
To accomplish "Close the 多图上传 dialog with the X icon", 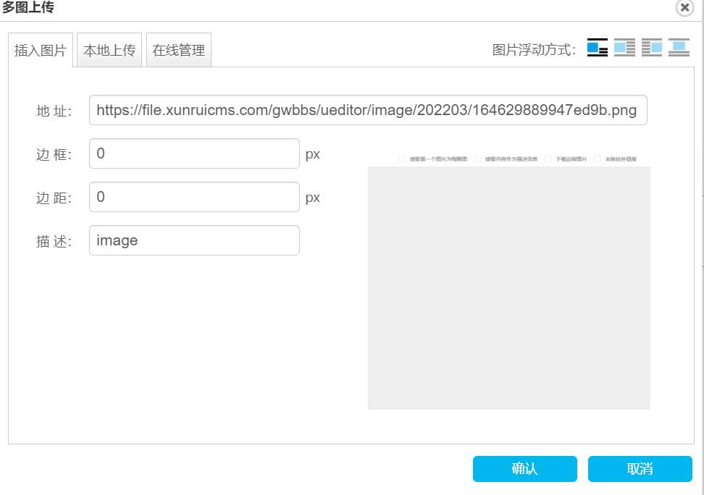I will (x=684, y=8).
